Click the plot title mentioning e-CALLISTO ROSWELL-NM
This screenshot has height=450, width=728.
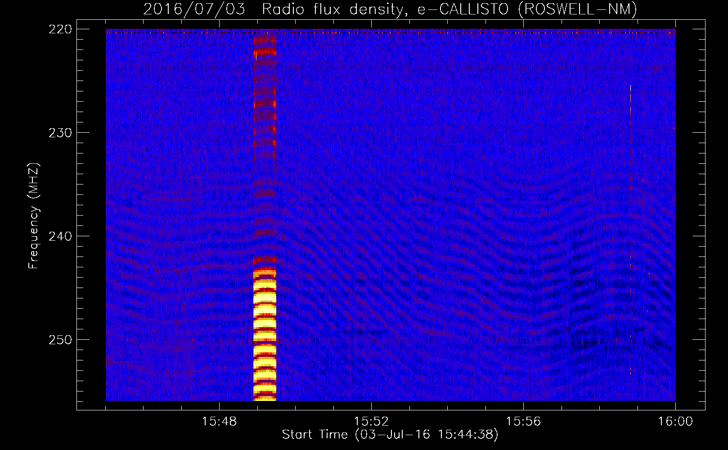[x=390, y=9]
